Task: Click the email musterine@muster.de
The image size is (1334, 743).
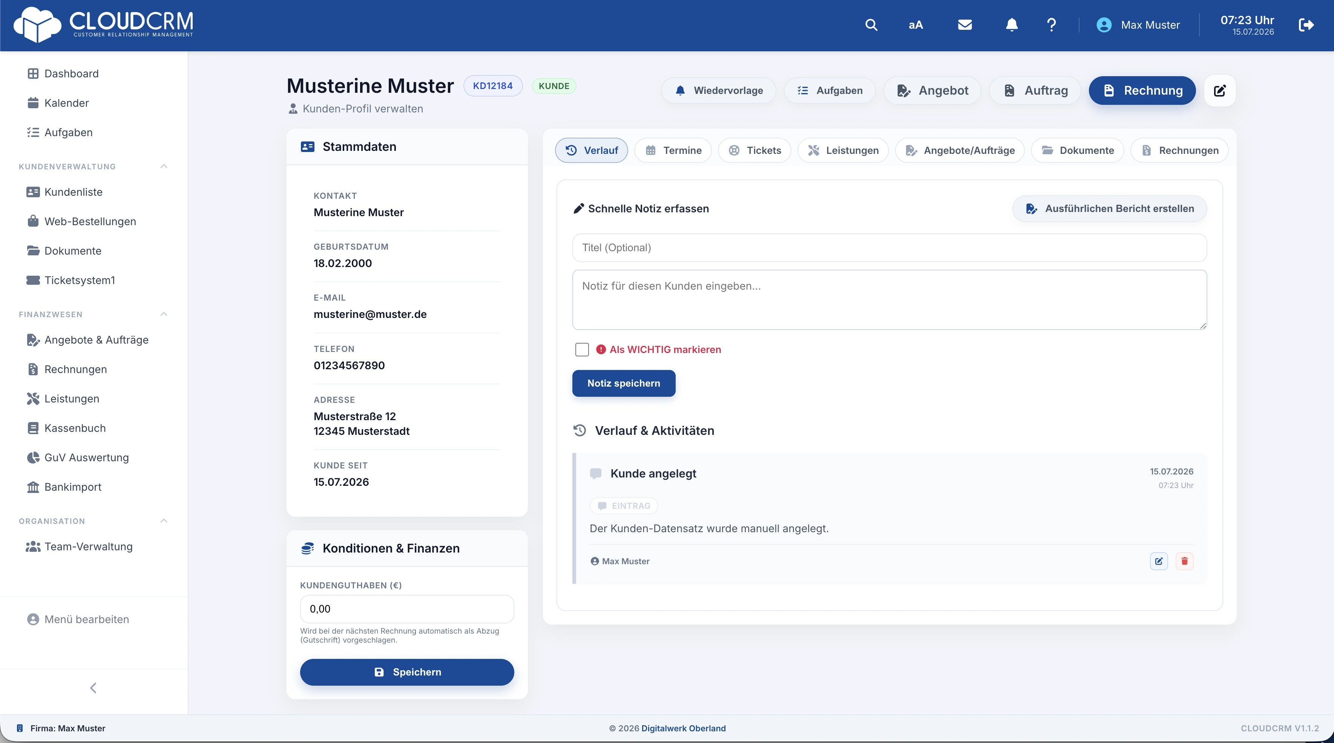Action: coord(370,315)
